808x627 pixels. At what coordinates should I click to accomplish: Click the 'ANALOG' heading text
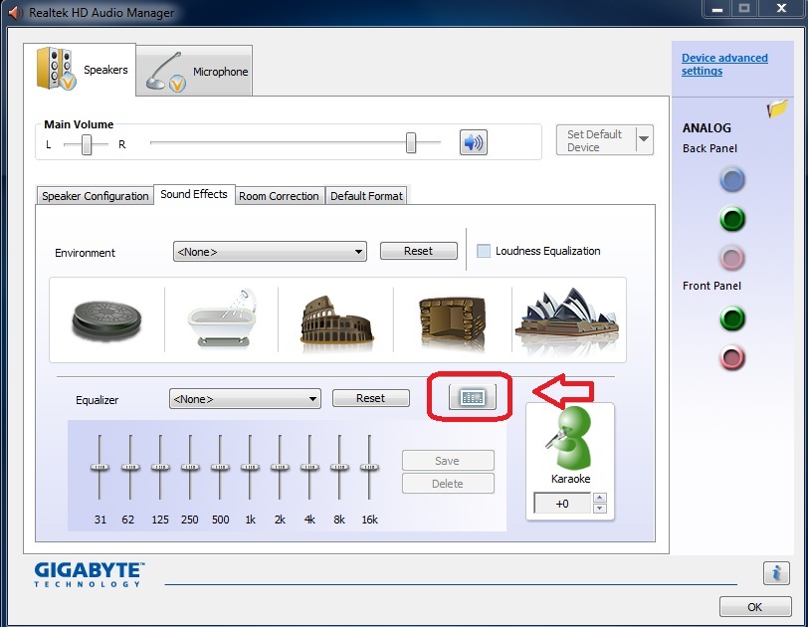click(x=707, y=127)
